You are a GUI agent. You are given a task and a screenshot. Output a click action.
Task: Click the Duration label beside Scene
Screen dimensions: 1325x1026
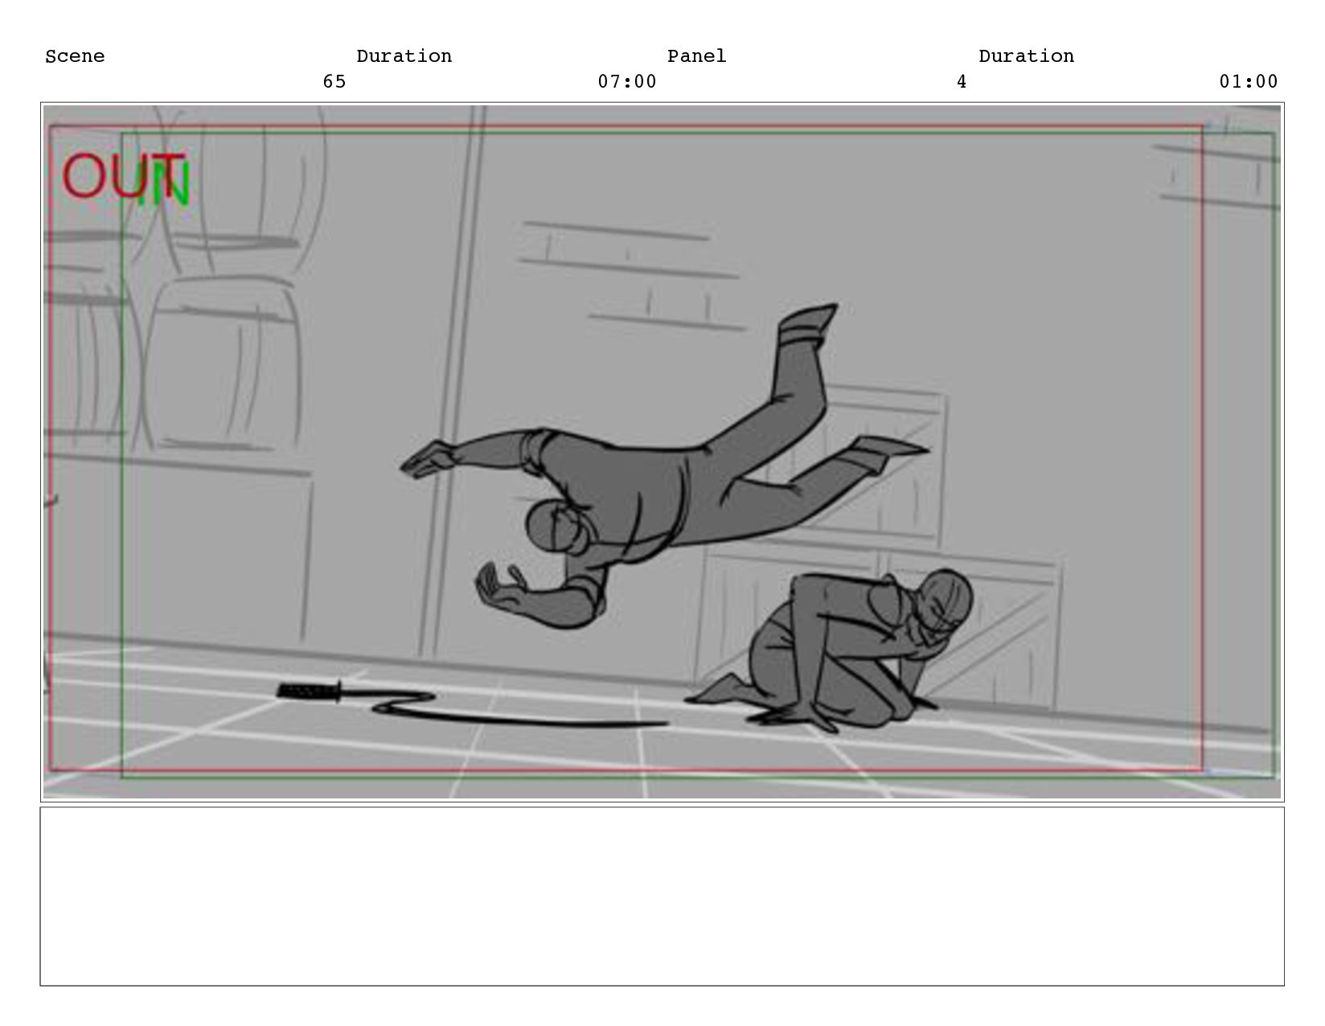click(x=404, y=56)
